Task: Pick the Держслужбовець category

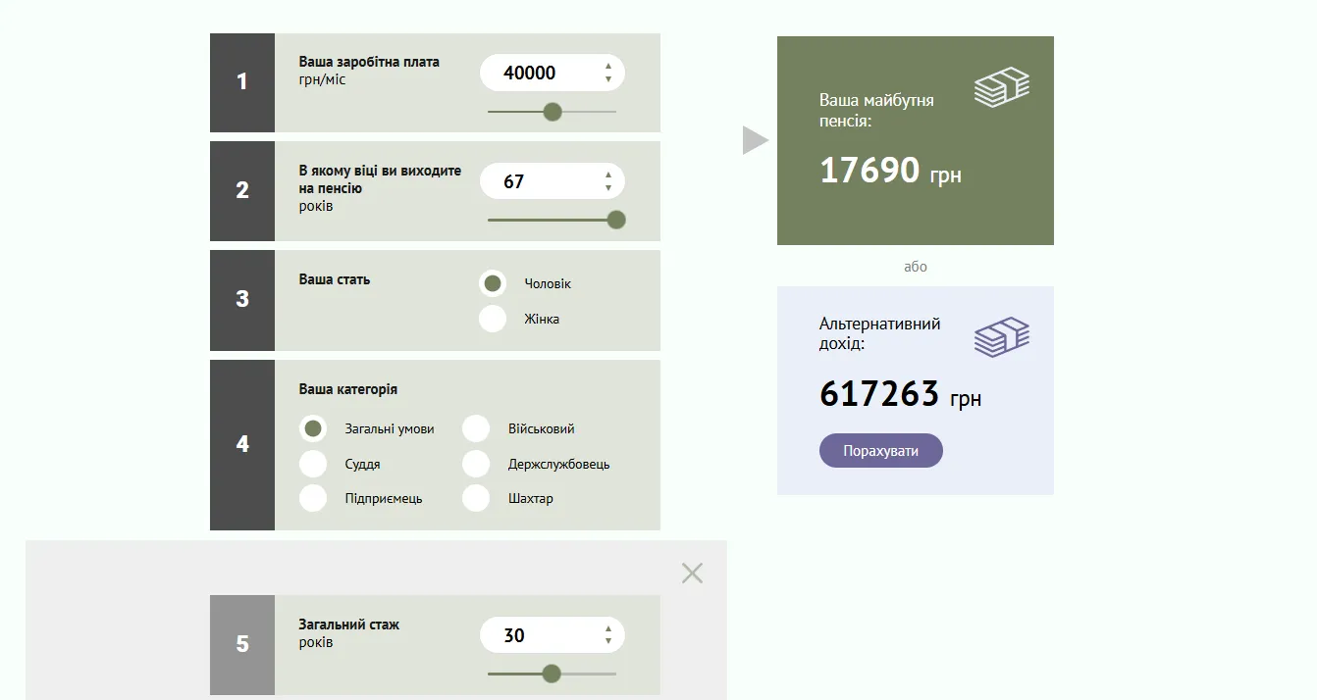Action: [x=476, y=464]
